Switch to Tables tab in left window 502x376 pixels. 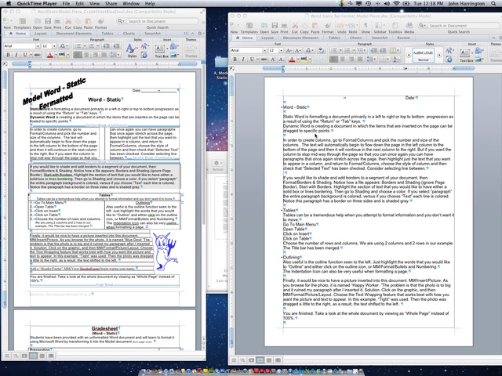[x=107, y=33]
